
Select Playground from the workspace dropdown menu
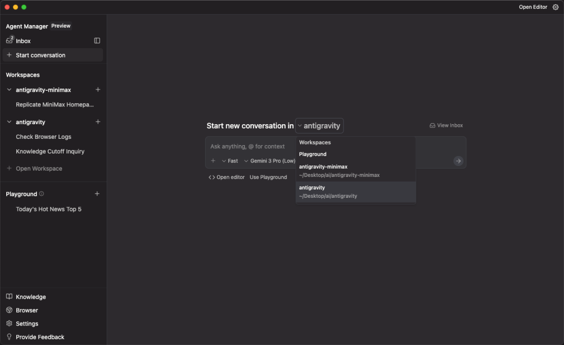click(x=313, y=154)
